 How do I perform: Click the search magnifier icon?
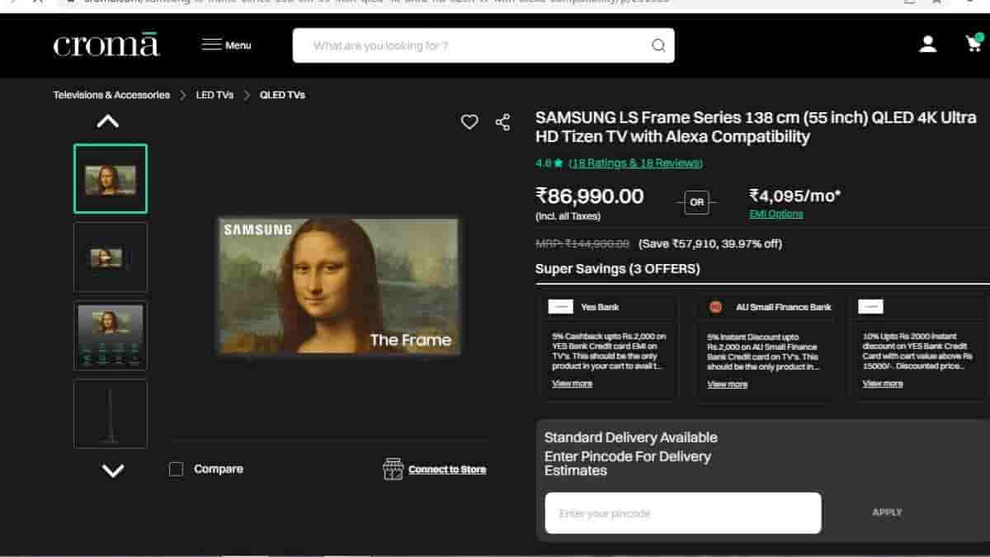[x=658, y=45]
